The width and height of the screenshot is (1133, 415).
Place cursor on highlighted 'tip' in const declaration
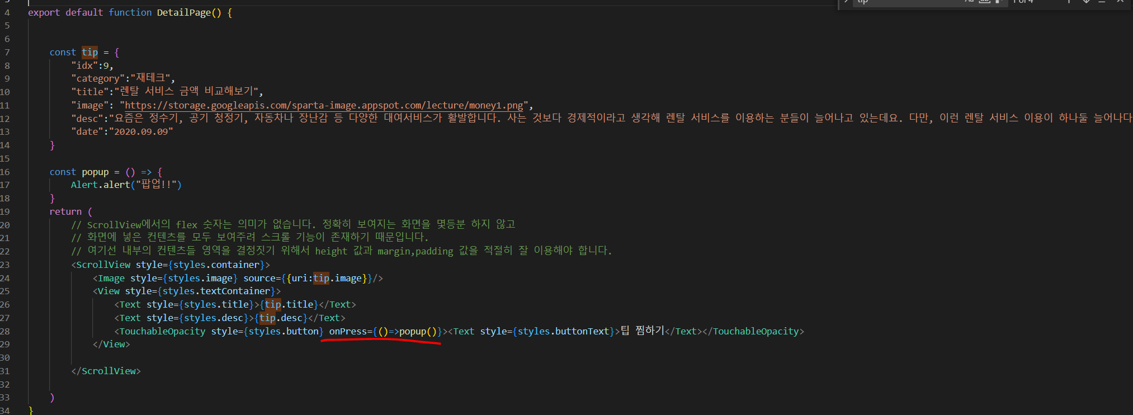click(x=89, y=52)
